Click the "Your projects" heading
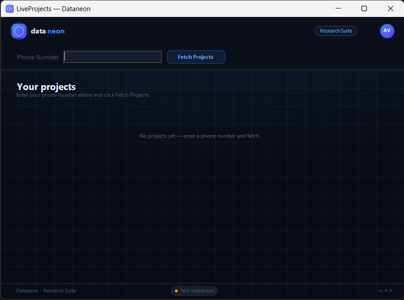The image size is (404, 300). (46, 86)
